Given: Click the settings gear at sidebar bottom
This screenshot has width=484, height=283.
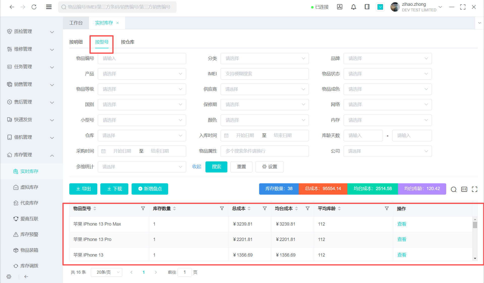Looking at the screenshot, I should [9, 276].
